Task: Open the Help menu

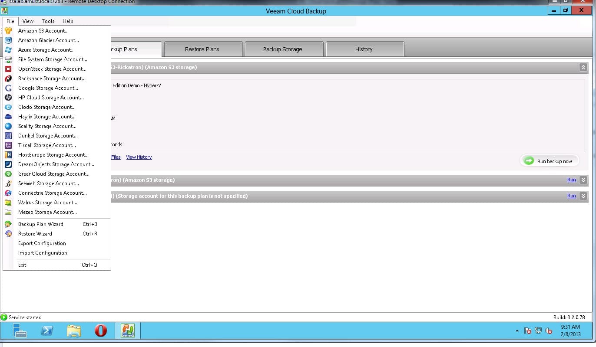Action: pyautogui.click(x=68, y=21)
